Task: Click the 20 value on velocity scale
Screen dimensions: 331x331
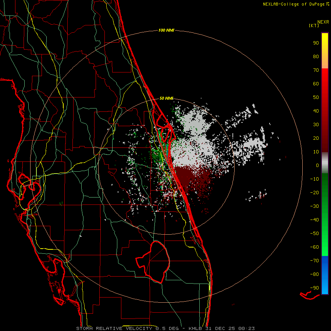Action: pyautogui.click(x=316, y=138)
